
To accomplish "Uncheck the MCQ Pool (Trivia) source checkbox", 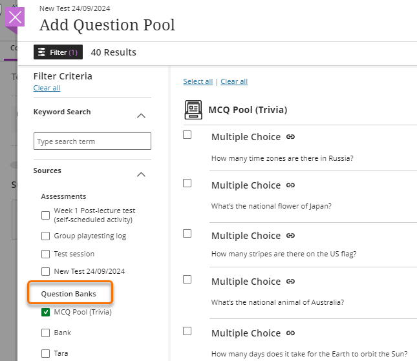I will tap(45, 313).
